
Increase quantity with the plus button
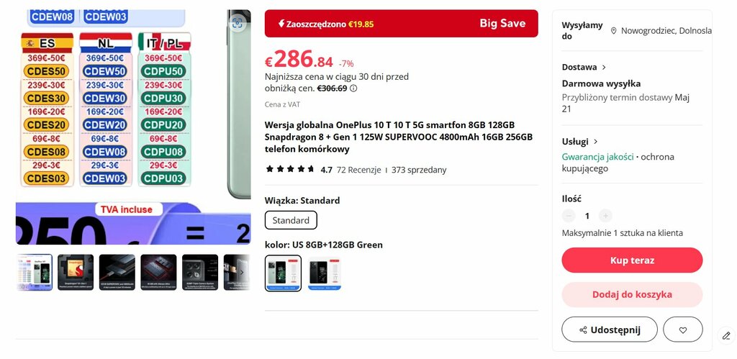pos(605,216)
